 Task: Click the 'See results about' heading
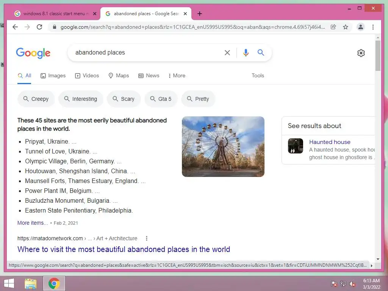314,126
